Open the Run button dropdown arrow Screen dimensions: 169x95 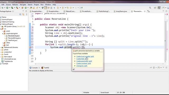click(10, 8)
